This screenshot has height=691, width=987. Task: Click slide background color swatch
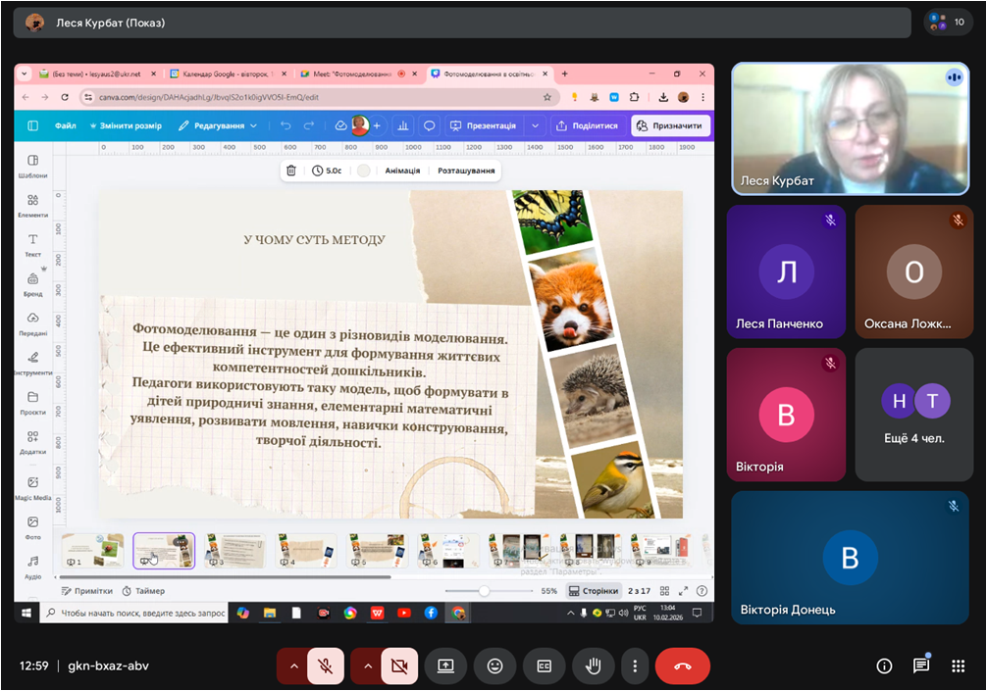364,171
